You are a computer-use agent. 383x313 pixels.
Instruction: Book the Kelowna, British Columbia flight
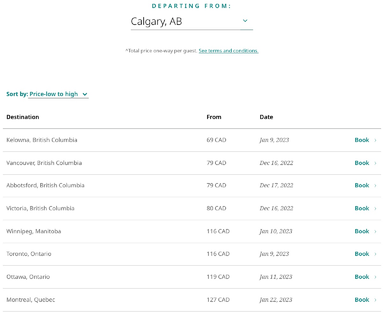(366, 140)
